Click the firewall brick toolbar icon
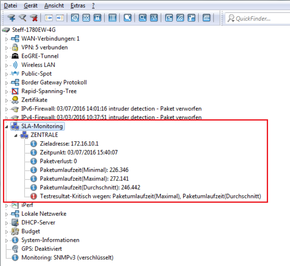Screen dimensions: 290x266 click(x=86, y=18)
